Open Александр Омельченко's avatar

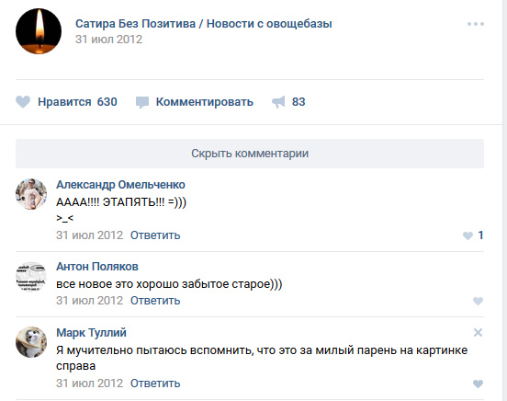point(31,194)
